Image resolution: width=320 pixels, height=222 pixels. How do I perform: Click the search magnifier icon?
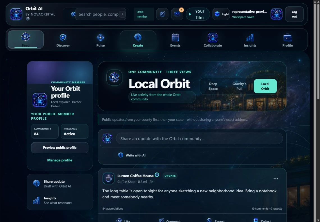point(73,14)
